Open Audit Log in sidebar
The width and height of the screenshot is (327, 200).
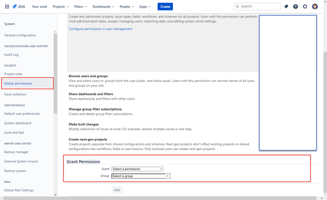pyautogui.click(x=11, y=55)
